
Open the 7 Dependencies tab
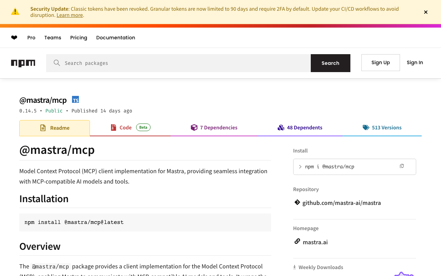[x=214, y=128]
